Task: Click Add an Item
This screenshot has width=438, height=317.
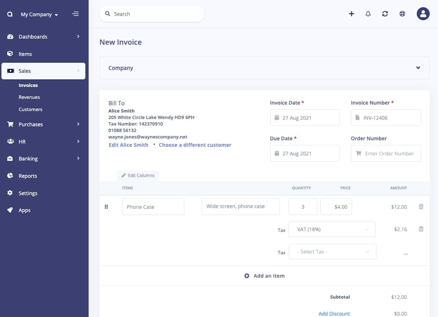Action: [x=264, y=276]
